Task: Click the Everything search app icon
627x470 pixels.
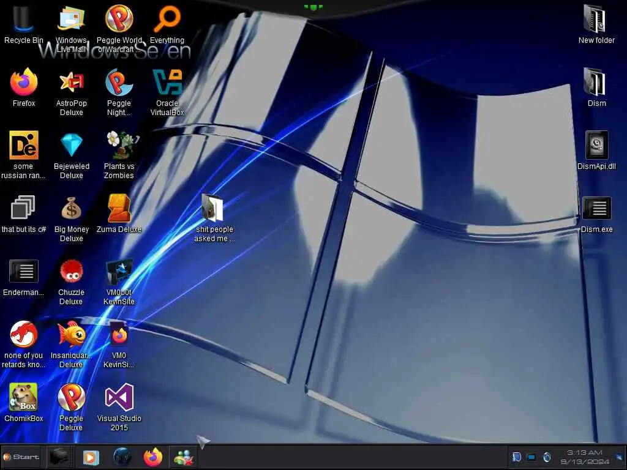Action: [167, 19]
